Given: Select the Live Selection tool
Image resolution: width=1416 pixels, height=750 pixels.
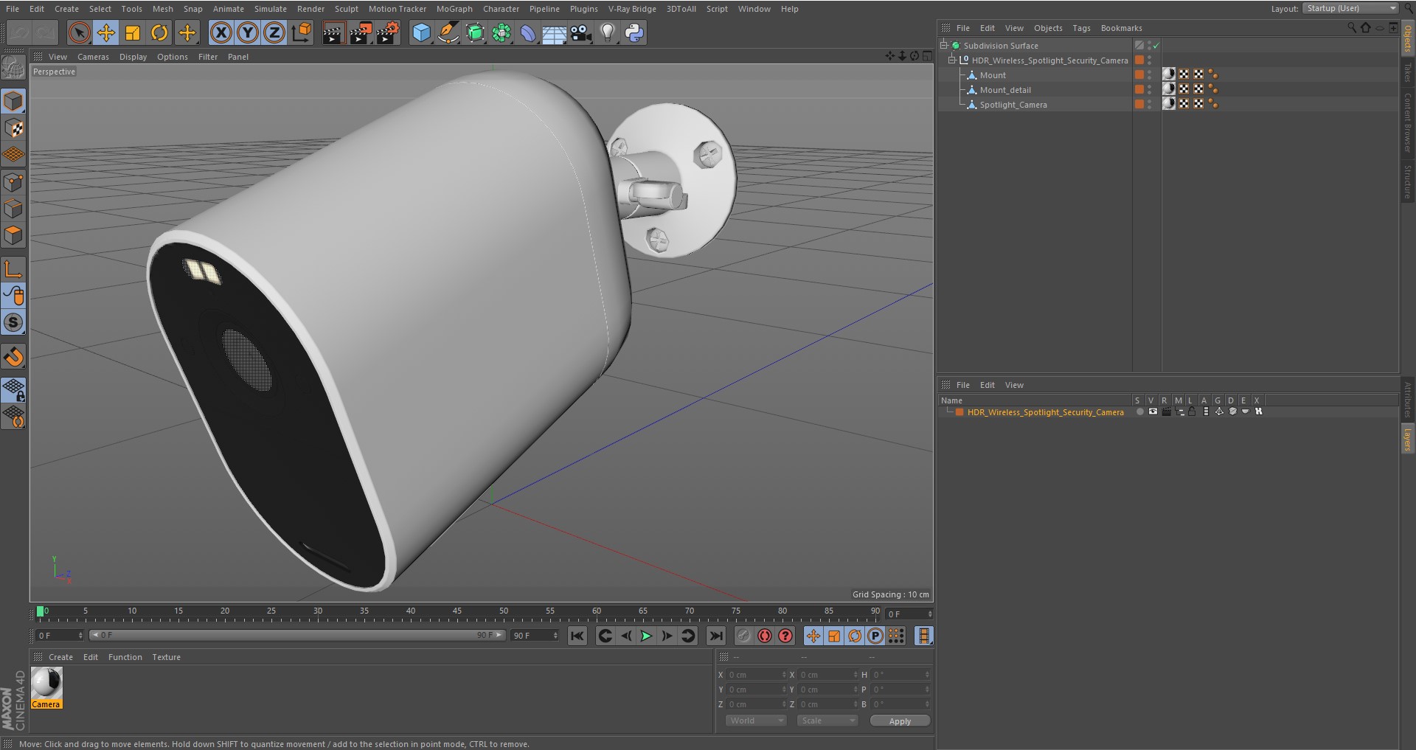Looking at the screenshot, I should [x=79, y=32].
